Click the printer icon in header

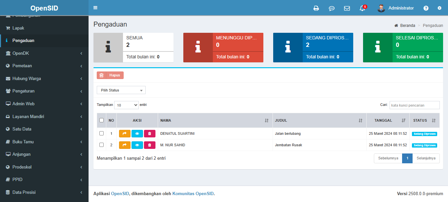coord(316,8)
